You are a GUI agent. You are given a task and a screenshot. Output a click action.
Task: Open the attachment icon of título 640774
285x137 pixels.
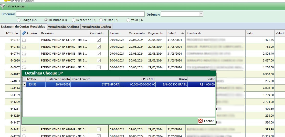[x=24, y=54]
